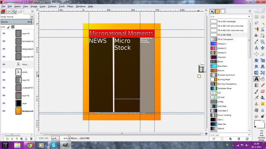Switch to the Paths tab
This screenshot has width=266, height=149.
click(x=15, y=12)
